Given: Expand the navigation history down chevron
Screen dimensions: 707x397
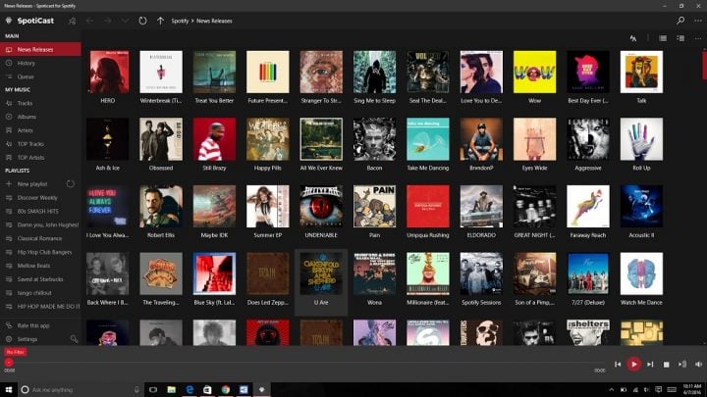Looking at the screenshot, I should coord(125,21).
